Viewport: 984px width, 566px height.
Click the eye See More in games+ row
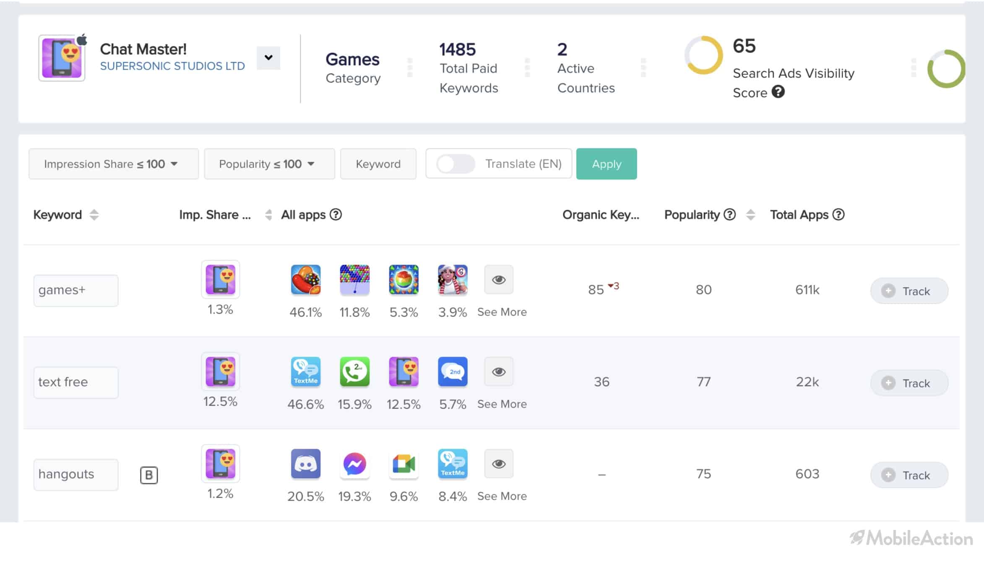pos(499,280)
